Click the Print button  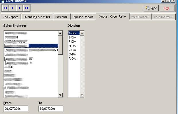[x=151, y=8]
